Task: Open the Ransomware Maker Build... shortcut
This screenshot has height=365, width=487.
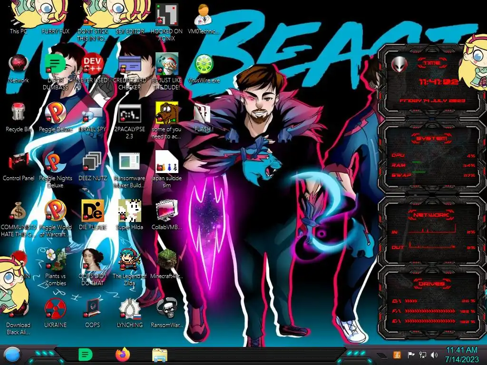Action: point(129,170)
